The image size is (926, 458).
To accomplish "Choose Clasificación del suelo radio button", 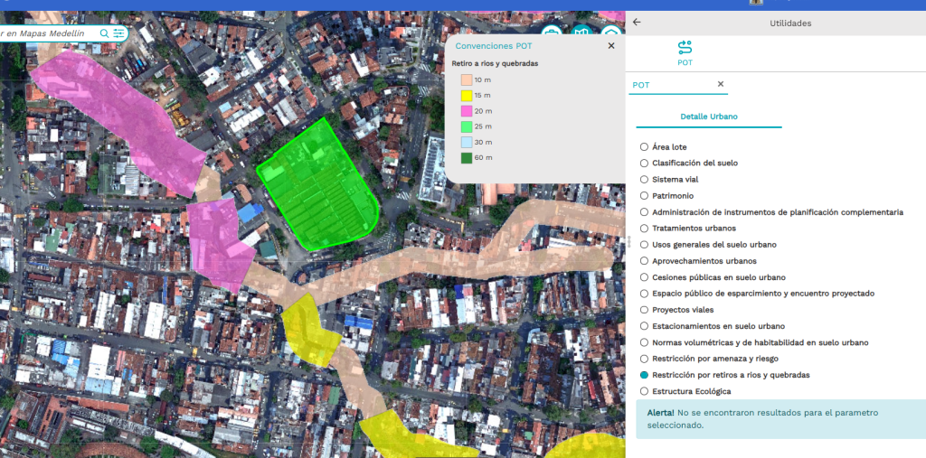I will [644, 163].
